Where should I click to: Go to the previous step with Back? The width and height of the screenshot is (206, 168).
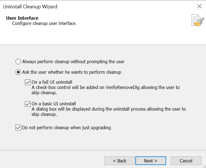point(119,161)
